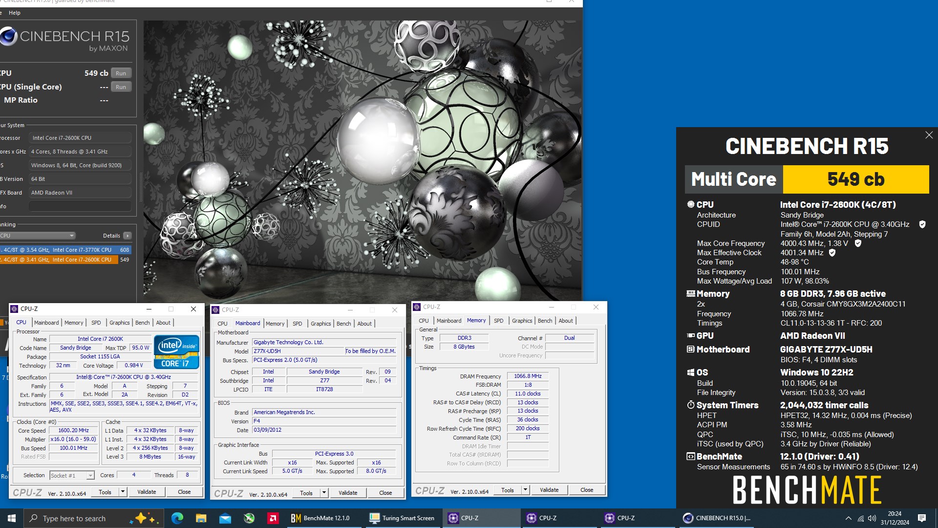
Task: Click Close button in the CPU window
Action: click(x=184, y=492)
